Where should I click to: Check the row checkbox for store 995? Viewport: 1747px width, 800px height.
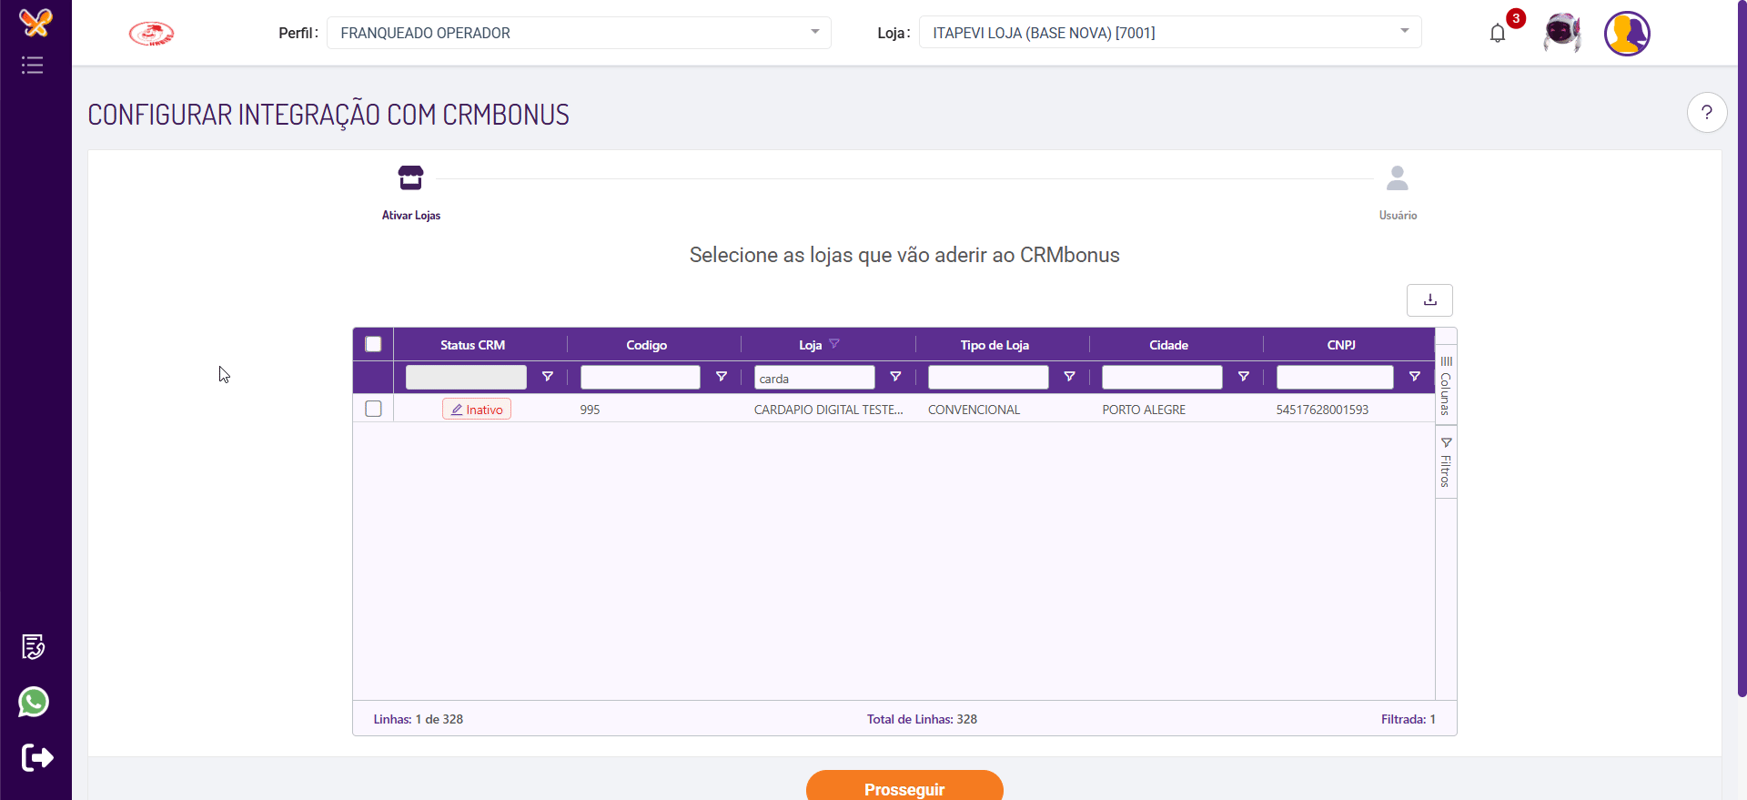coord(373,409)
